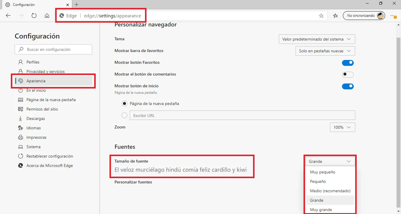The width and height of the screenshot is (401, 214).
Task: Go to Descargas settings section
Action: pyautogui.click(x=36, y=118)
